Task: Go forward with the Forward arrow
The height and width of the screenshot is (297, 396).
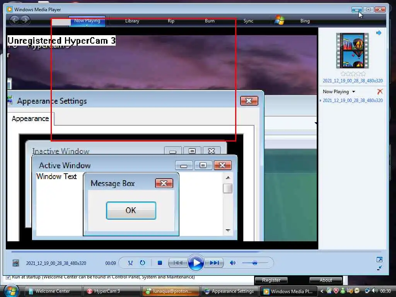Action: click(x=25, y=20)
